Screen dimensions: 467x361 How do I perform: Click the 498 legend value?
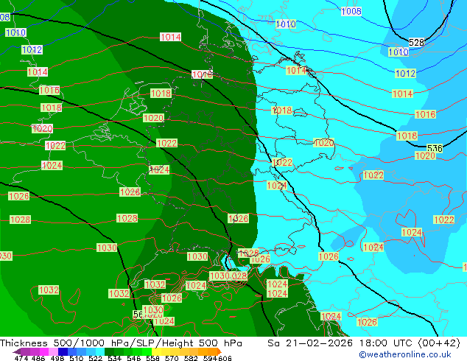(x=57, y=358)
